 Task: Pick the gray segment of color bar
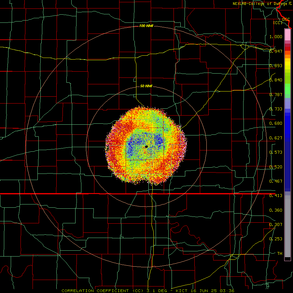tap(287, 226)
